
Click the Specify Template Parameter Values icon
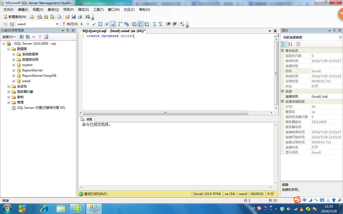tap(182, 24)
